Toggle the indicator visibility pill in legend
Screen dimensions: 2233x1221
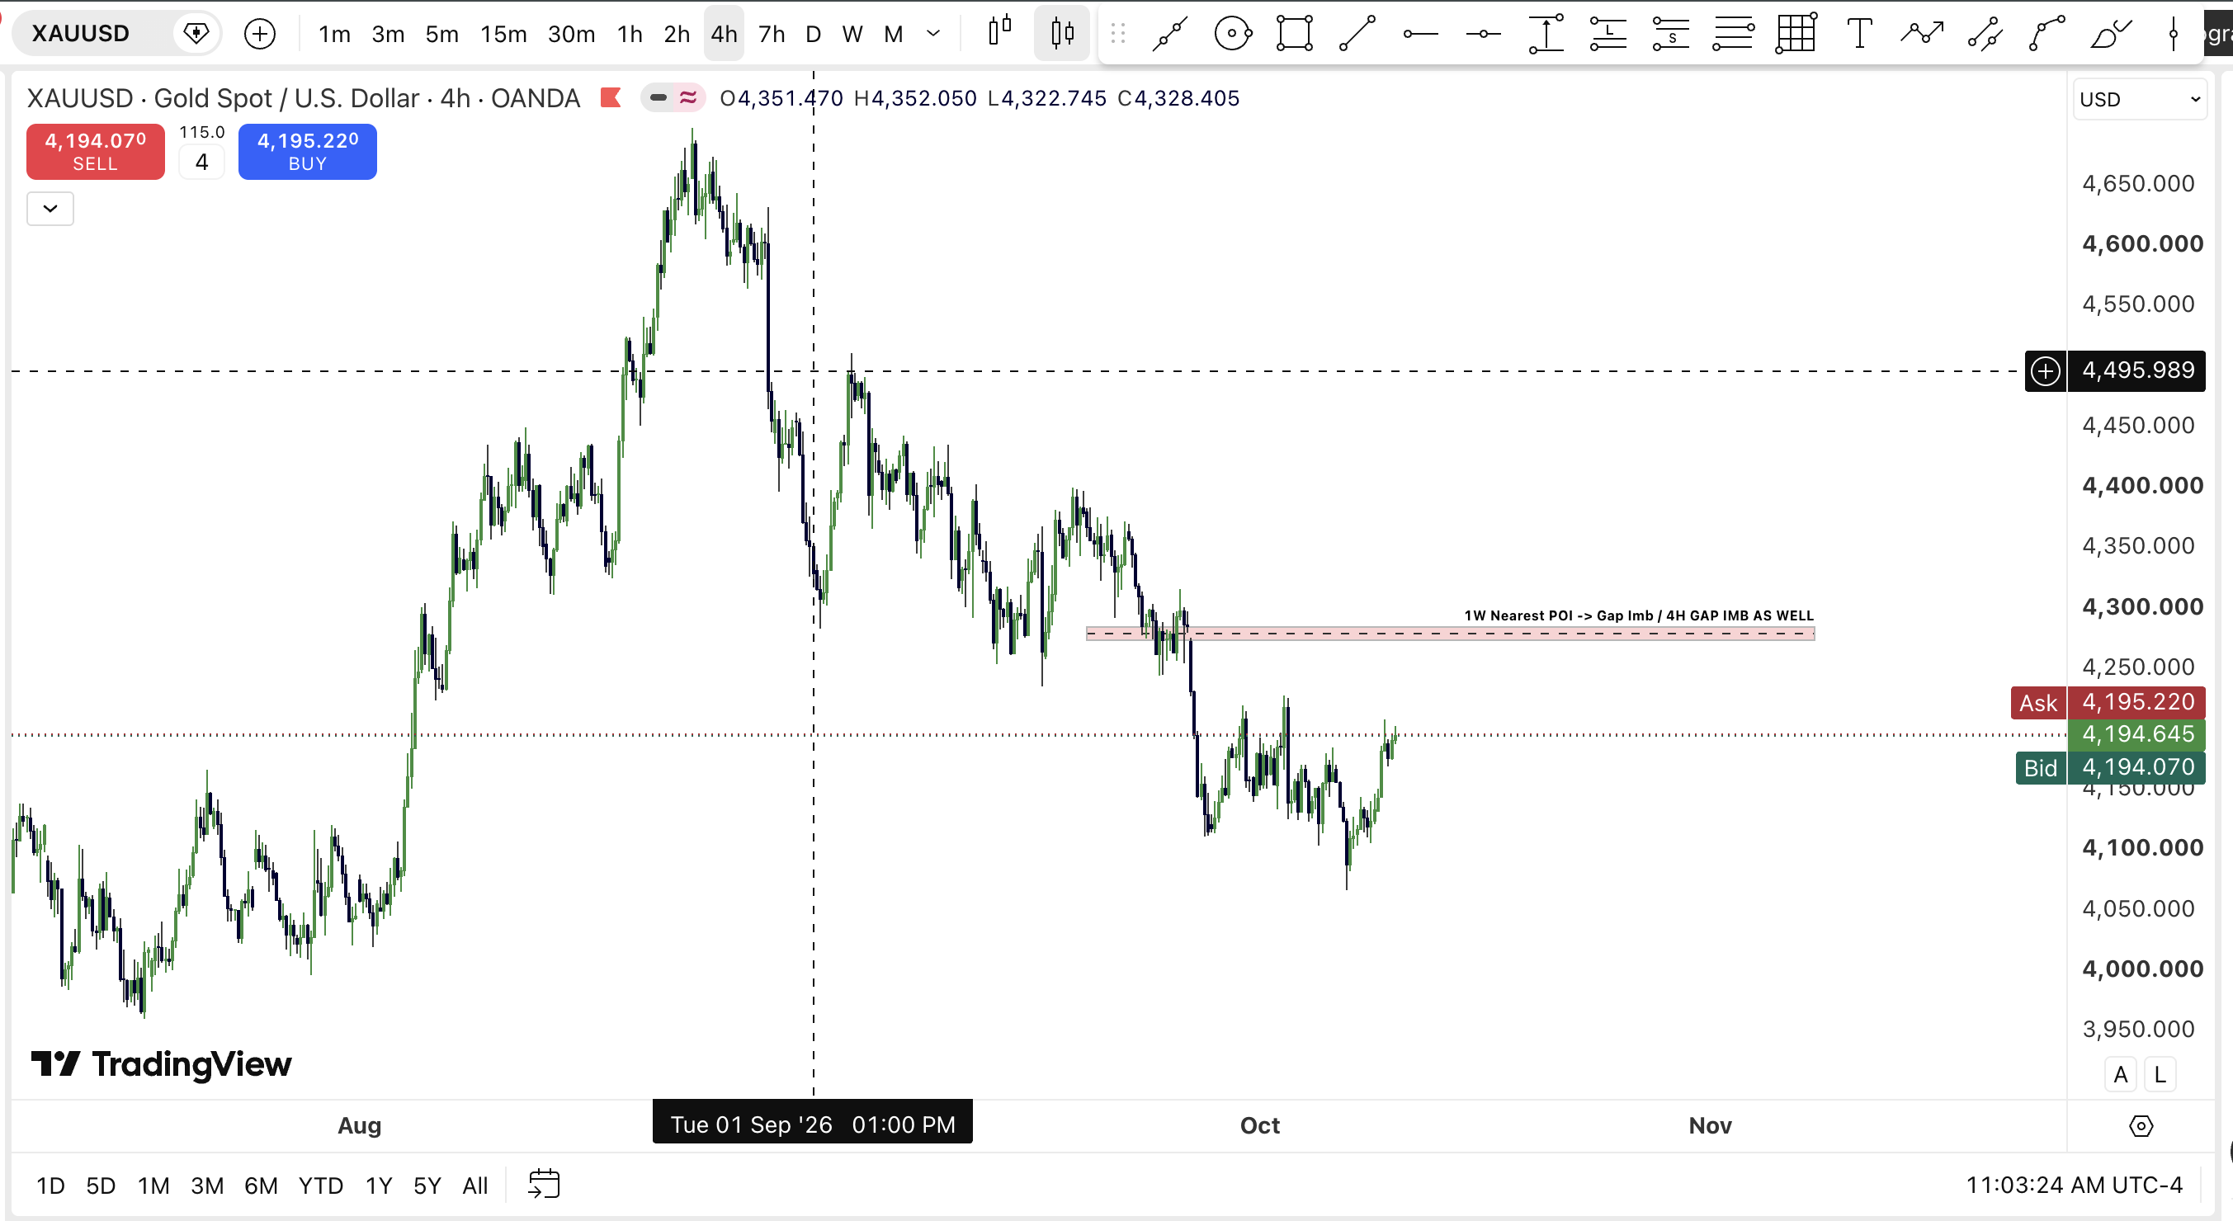pos(673,98)
